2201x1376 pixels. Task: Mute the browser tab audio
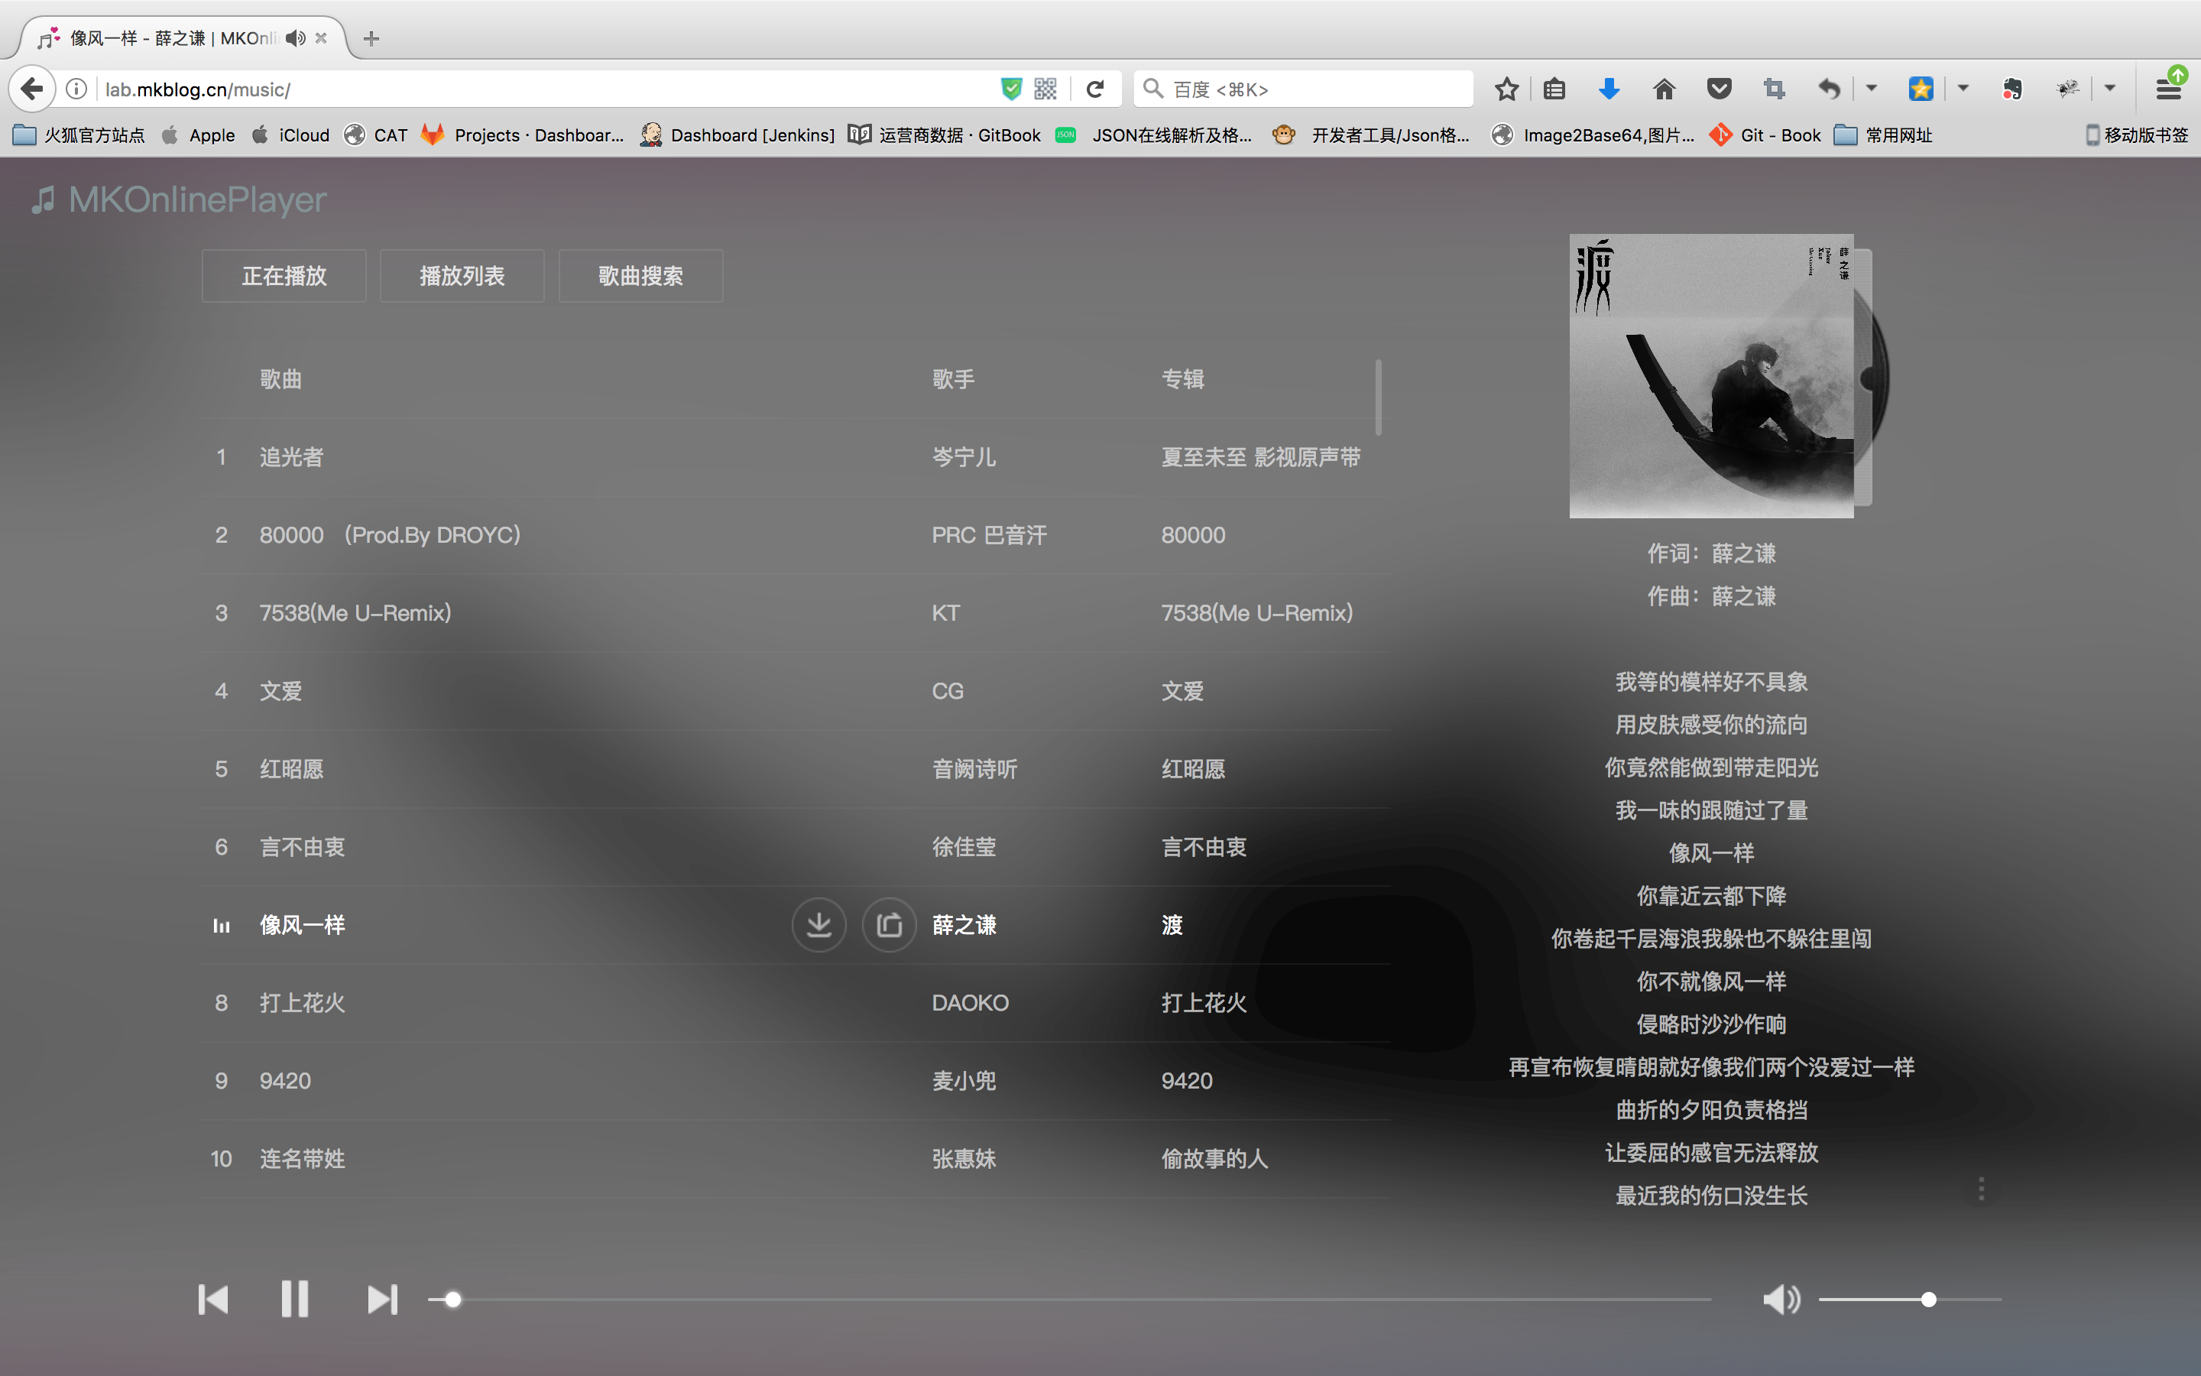(295, 38)
